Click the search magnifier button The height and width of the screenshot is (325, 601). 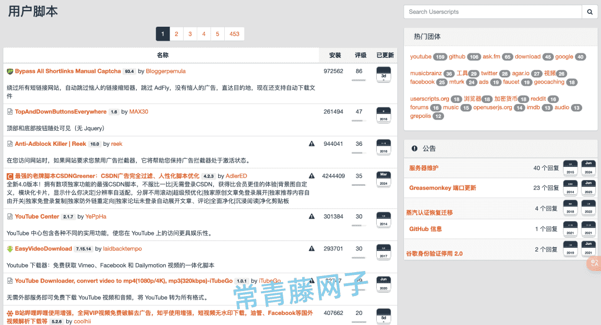tap(589, 12)
